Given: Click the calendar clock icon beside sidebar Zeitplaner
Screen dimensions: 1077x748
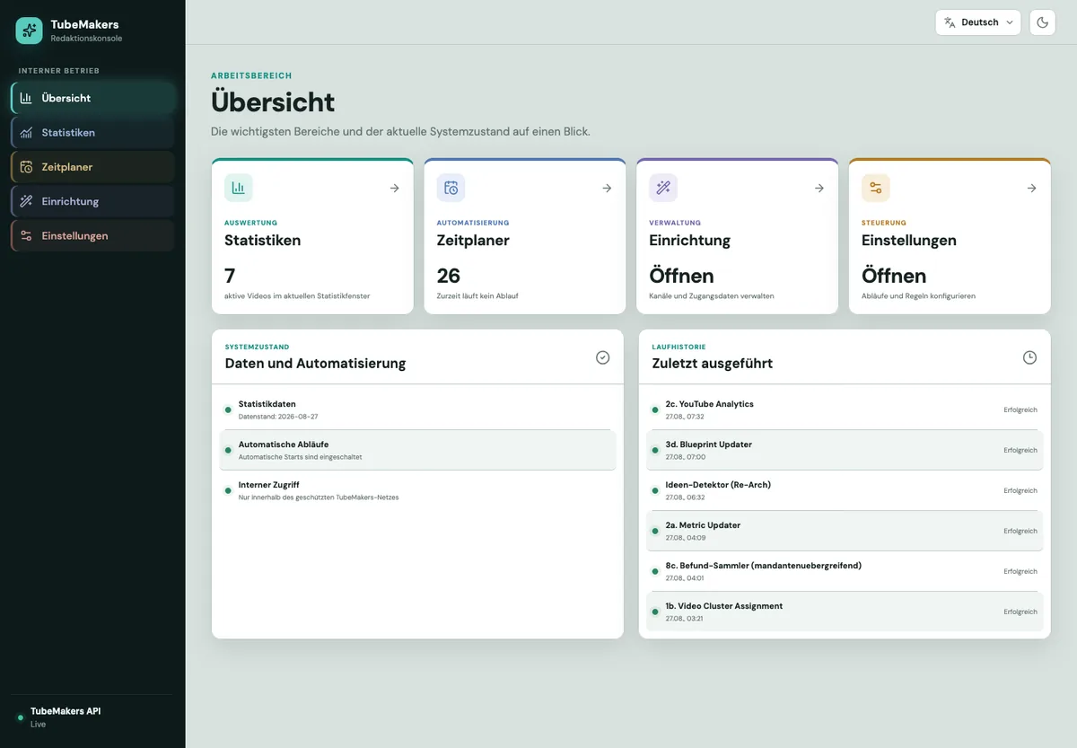Looking at the screenshot, I should pos(26,167).
